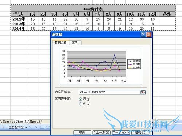Viewport: 182px width, 136px height.
Task: Switch to the 数据区域 tab
Action: point(60,43)
